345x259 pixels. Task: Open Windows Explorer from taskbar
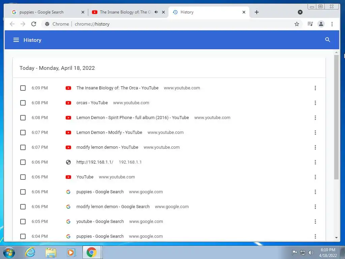tap(51, 252)
